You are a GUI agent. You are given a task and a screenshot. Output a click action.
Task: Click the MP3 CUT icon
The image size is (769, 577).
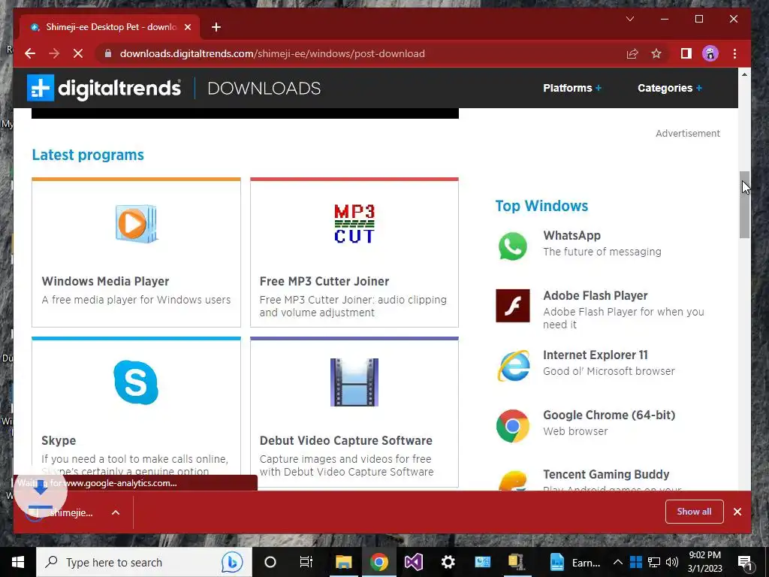[x=354, y=224]
